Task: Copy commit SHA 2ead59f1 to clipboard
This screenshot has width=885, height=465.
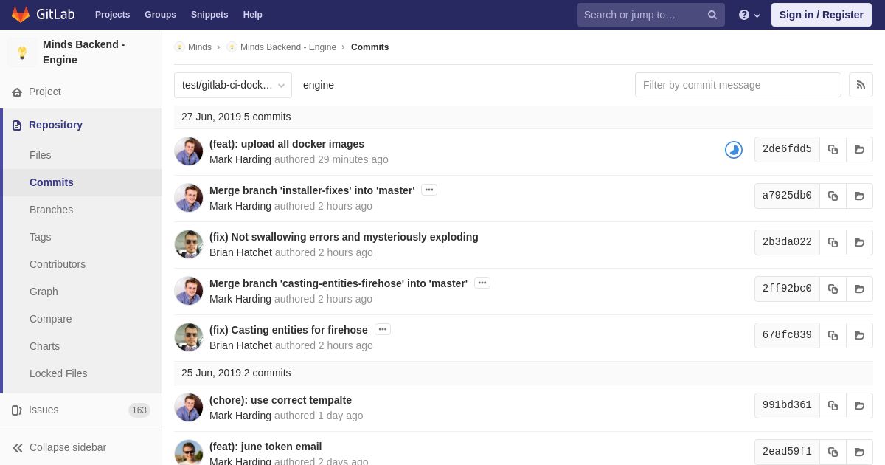Action: tap(833, 452)
